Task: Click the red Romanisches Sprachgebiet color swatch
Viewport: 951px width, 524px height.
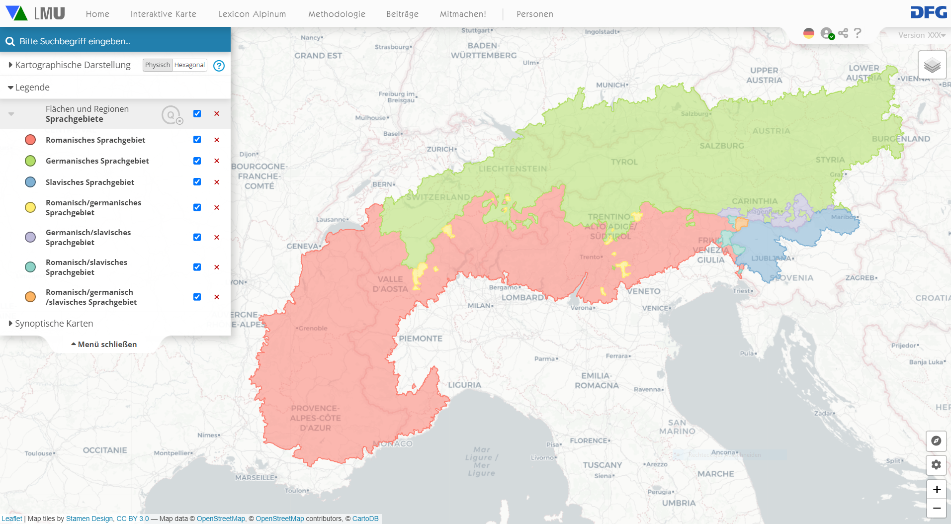Action: coord(30,140)
